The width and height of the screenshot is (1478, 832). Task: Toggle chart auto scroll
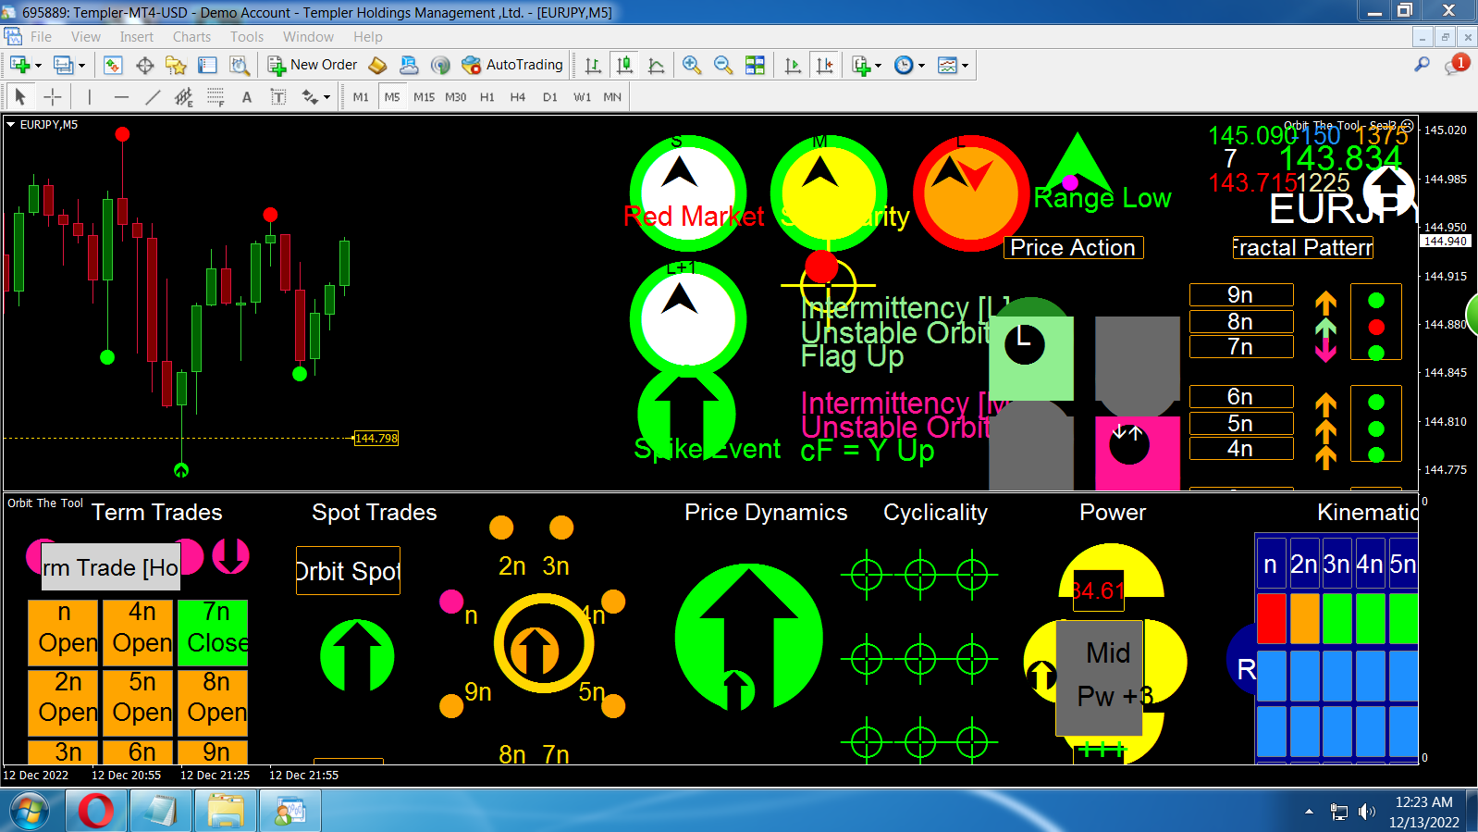793,65
